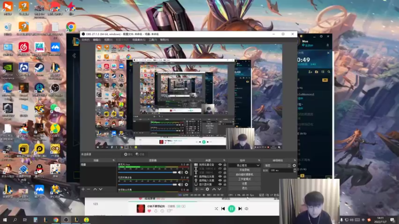Open Chrome from the taskbar
The width and height of the screenshot is (399, 224).
pos(56,220)
